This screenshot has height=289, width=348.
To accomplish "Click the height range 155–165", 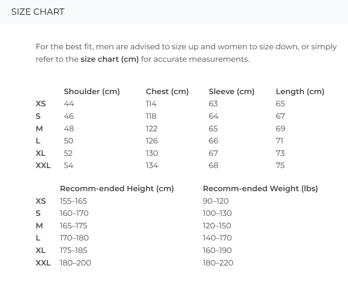I will point(73,201).
